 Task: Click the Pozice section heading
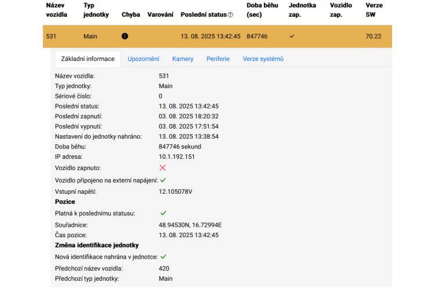[x=65, y=202]
